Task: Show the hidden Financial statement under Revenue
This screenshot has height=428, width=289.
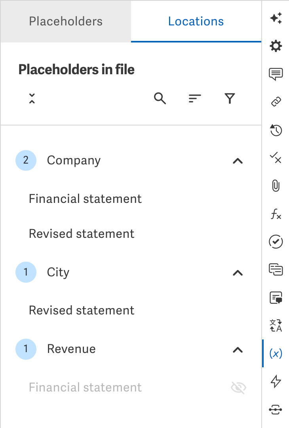Action: pos(238,387)
